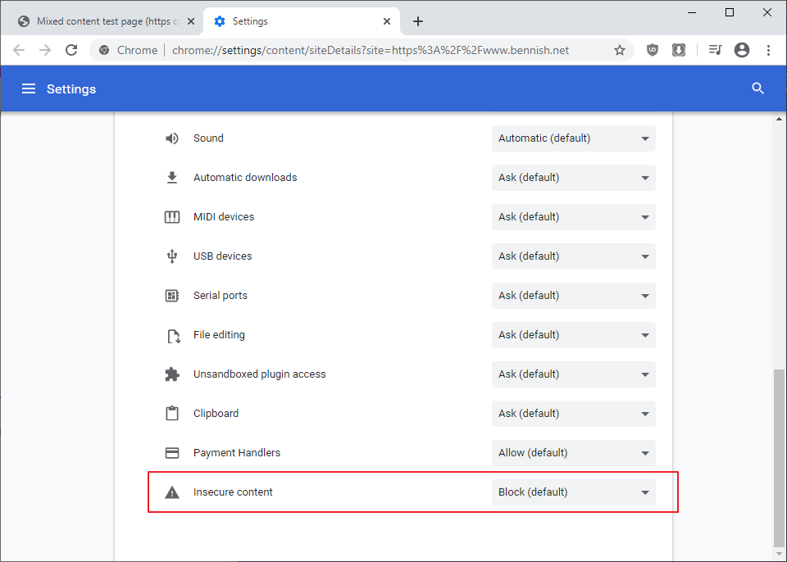Click the USB devices icon
The image size is (787, 562).
(172, 256)
